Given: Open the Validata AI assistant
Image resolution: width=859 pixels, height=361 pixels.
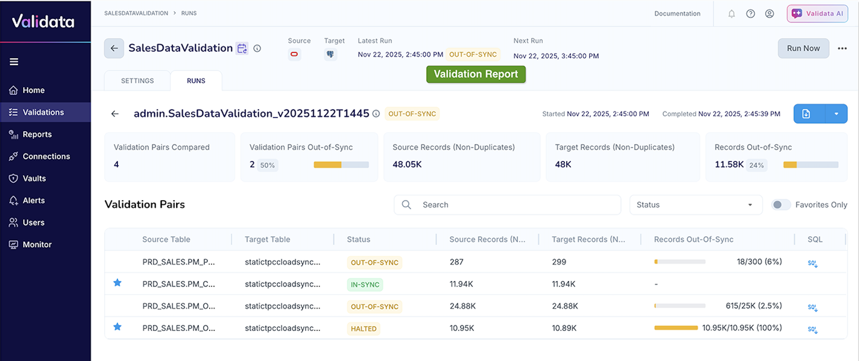Looking at the screenshot, I should coord(817,14).
